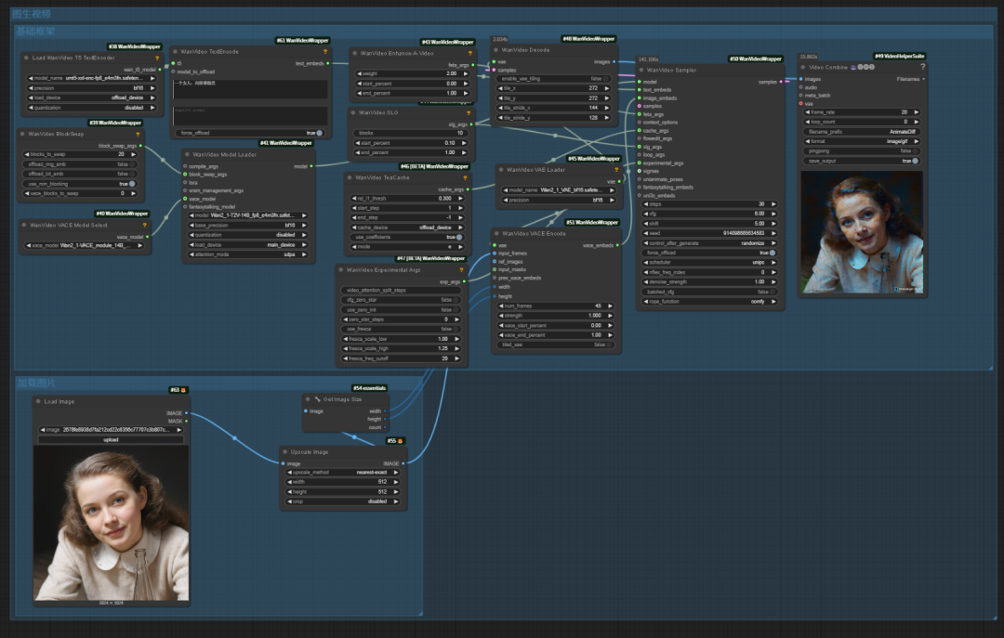Click the samples output port on WanVideo Sampler
Image resolution: width=1004 pixels, height=638 pixels.
[x=781, y=82]
